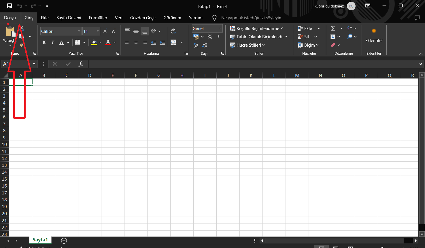Add a new sheet with the plus button
This screenshot has height=248, width=425.
pos(64,241)
